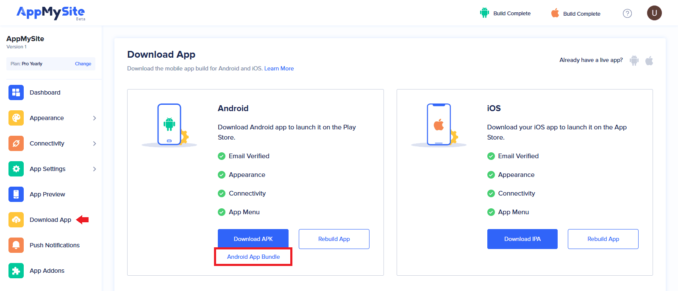Open the App Preview phone icon
The image size is (678, 291).
click(x=16, y=194)
